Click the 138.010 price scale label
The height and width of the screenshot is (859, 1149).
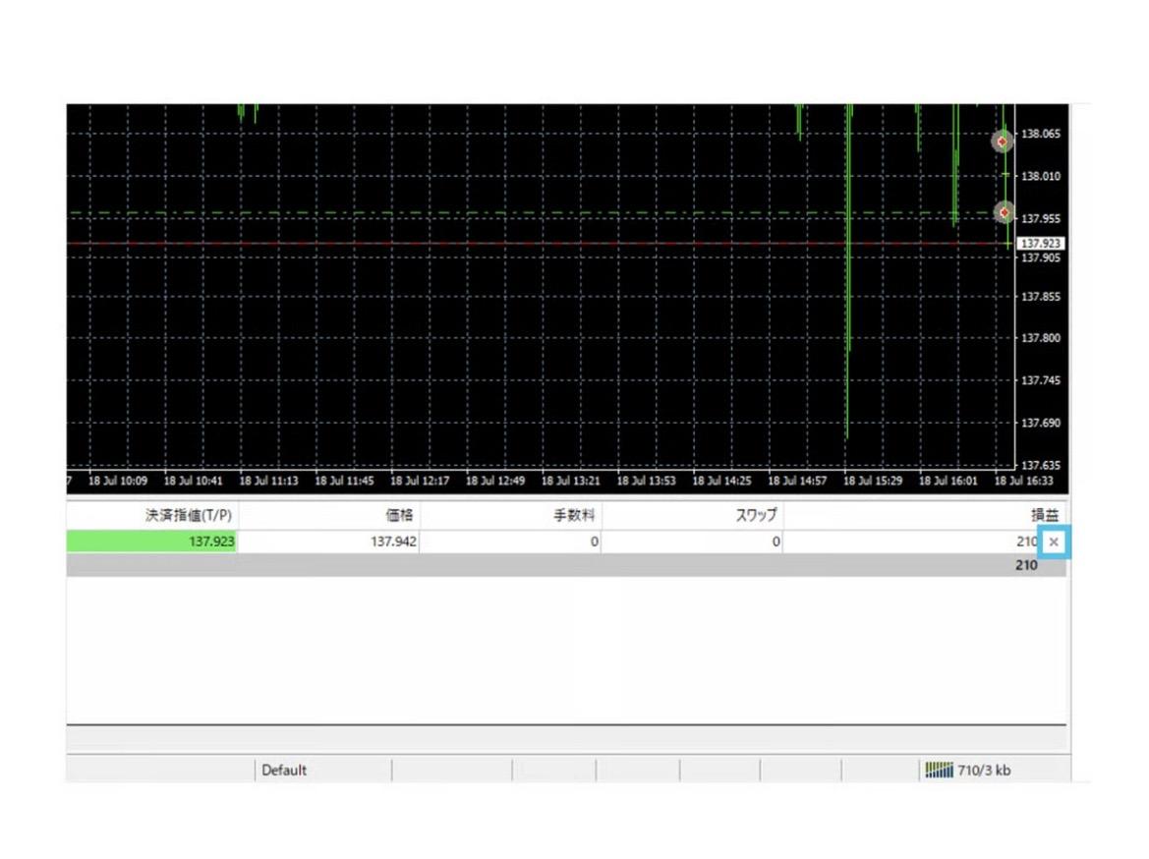point(1041,176)
